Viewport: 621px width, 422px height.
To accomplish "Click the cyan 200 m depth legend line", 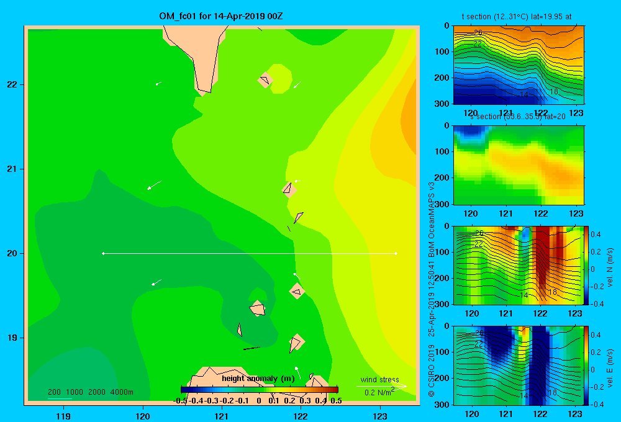I will point(60,398).
